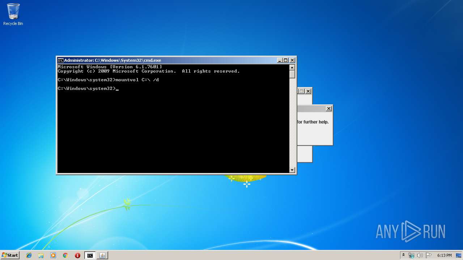Show hidden tray icons arrow
The height and width of the screenshot is (260, 463).
coord(403,255)
